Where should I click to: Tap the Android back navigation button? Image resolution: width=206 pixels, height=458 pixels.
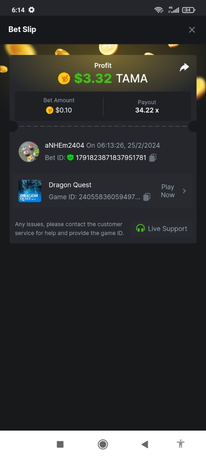coord(145,444)
